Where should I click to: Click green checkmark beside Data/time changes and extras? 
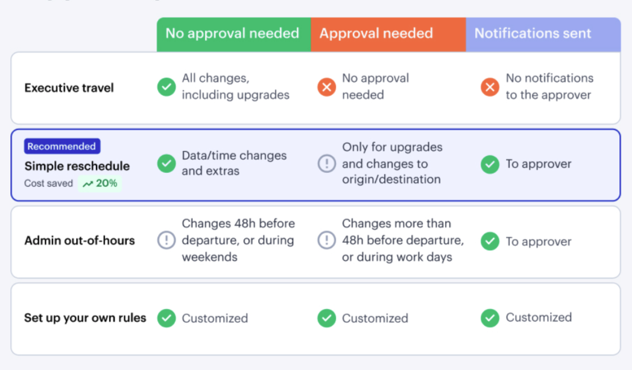tap(166, 163)
